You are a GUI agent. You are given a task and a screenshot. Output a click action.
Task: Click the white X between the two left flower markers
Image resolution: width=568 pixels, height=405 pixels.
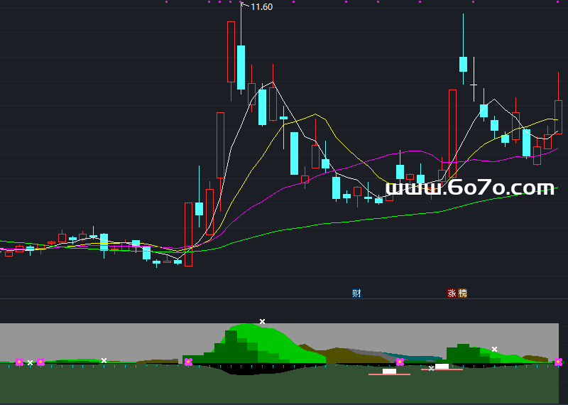click(x=30, y=363)
